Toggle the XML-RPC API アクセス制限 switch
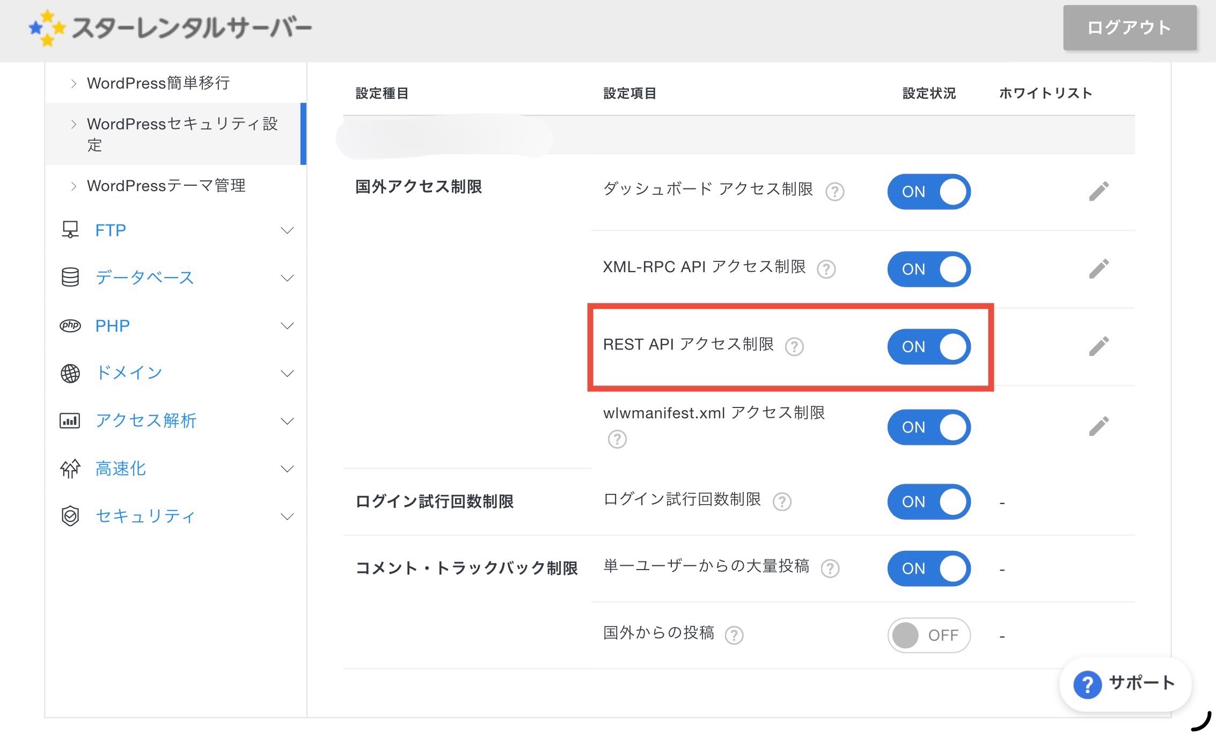The image size is (1216, 736). pos(929,269)
